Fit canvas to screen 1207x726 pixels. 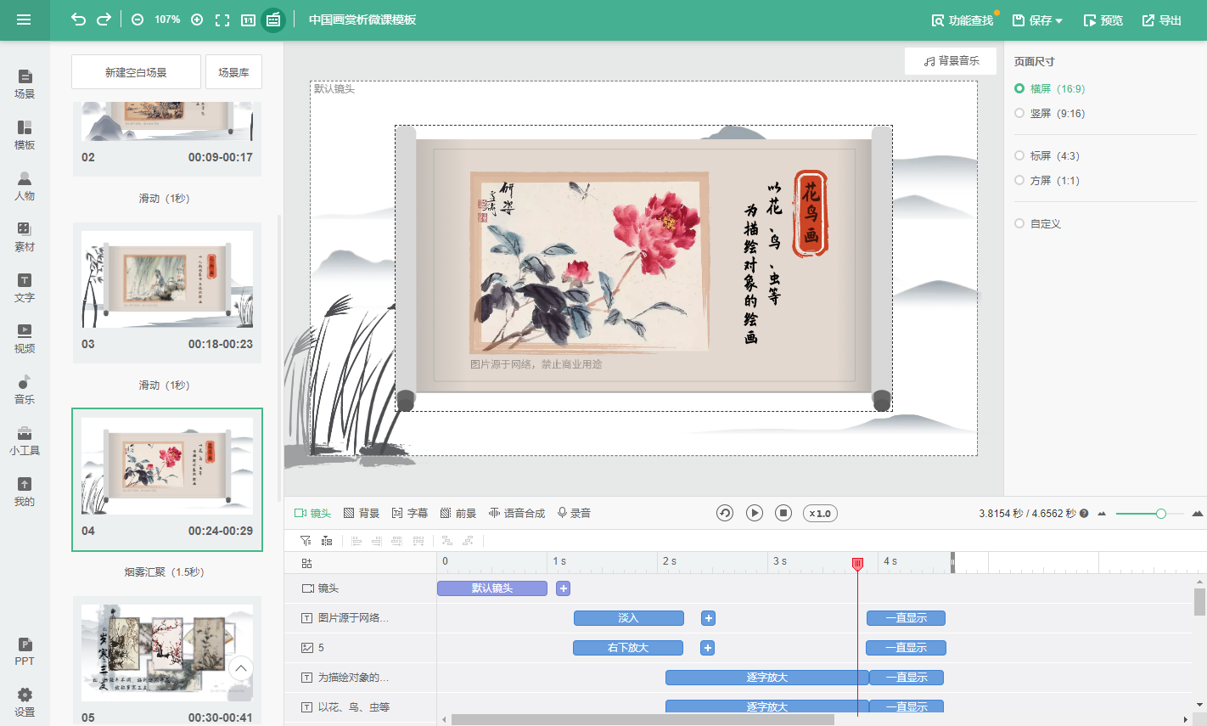click(222, 20)
